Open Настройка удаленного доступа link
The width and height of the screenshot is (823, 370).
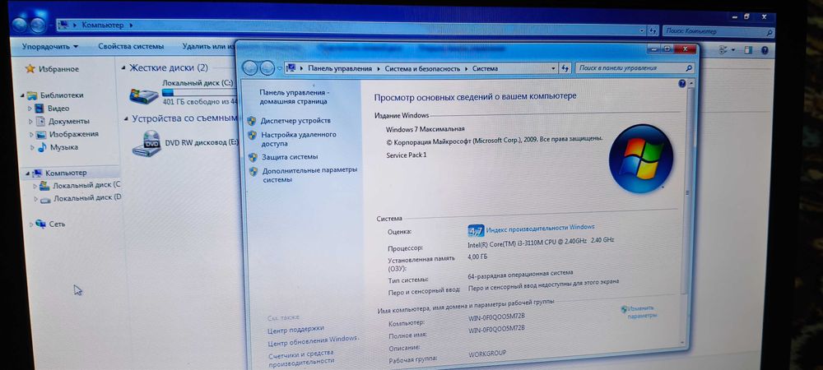coord(299,139)
